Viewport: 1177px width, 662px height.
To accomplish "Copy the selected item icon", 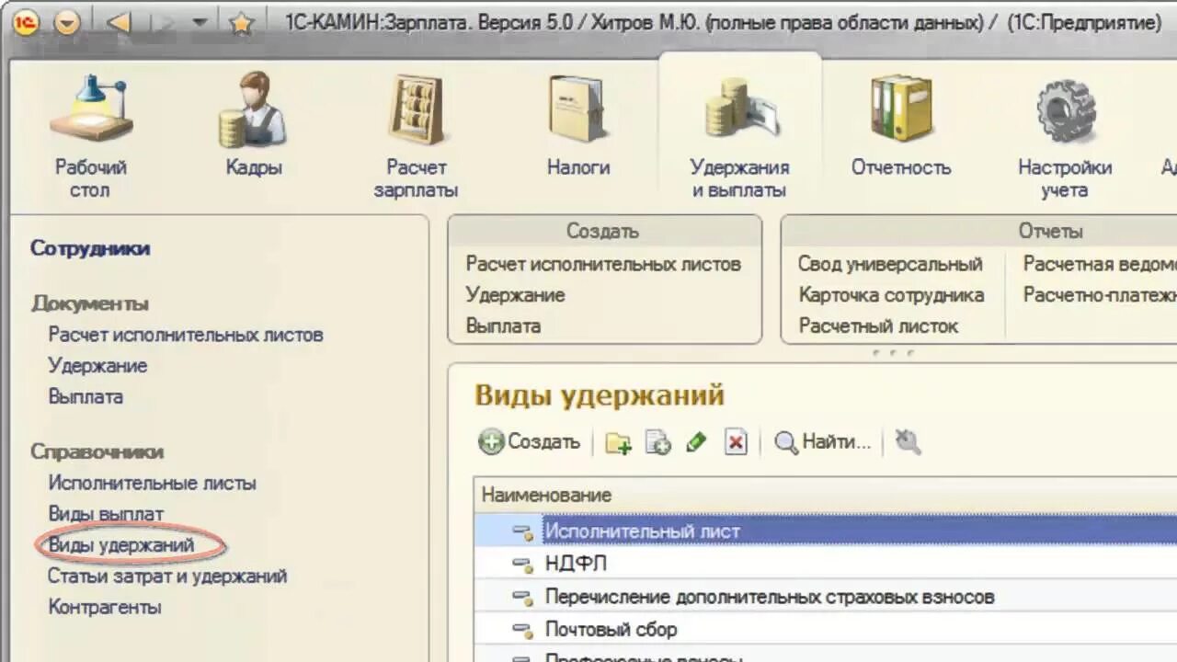I will (x=657, y=442).
